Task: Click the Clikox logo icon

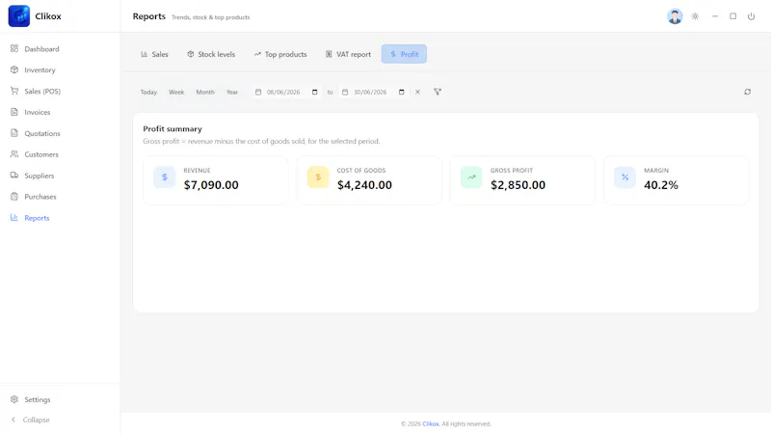Action: 18,16
